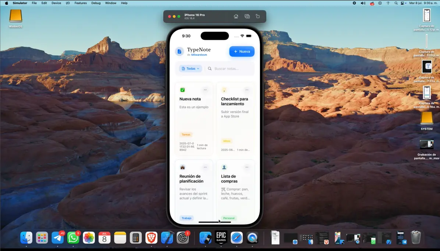This screenshot has width=440, height=251.
Task: Open the Window menu
Action: [x=111, y=3]
